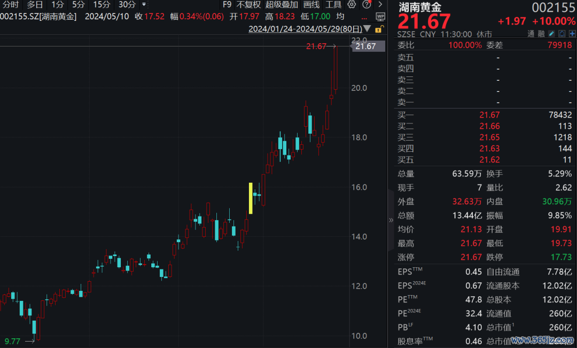Collapse the quote side panel arrow
This screenshot has height=348, width=577.
coord(391,220)
